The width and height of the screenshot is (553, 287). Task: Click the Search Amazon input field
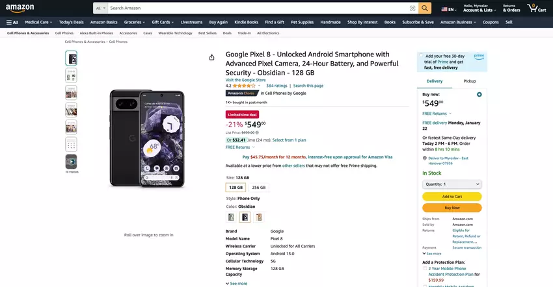[x=258, y=8]
